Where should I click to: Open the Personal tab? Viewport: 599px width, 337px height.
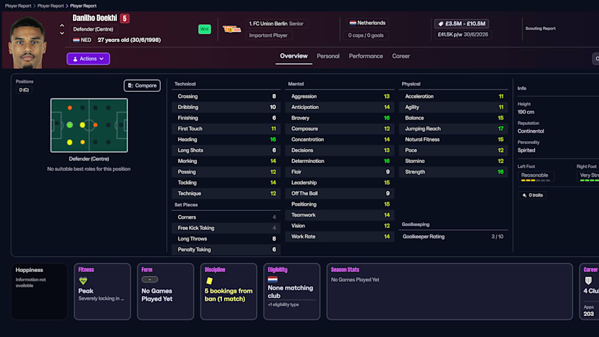coord(328,56)
